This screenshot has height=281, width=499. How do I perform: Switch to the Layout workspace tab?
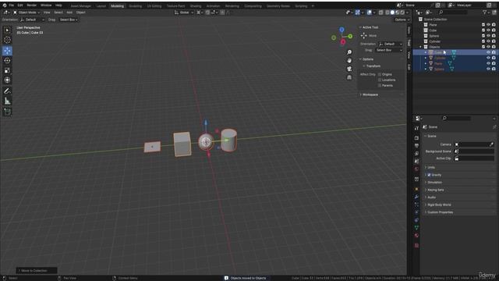tap(101, 6)
